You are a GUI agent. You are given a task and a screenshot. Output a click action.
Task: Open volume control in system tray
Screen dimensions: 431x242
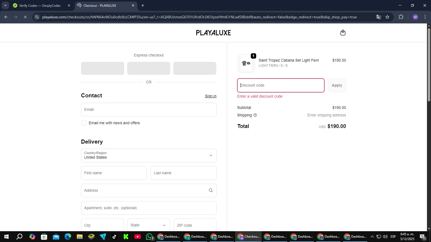point(385,237)
